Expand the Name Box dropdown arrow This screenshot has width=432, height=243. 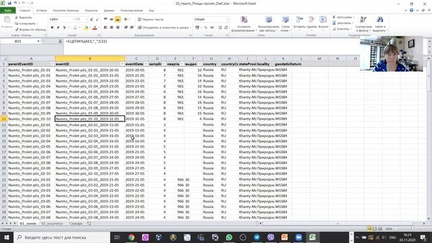coord(38,41)
